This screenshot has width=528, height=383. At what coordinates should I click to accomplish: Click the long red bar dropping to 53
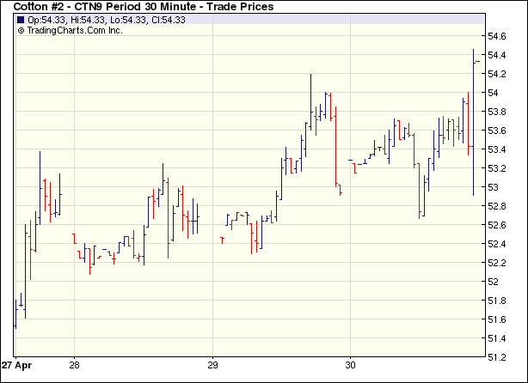click(x=333, y=142)
